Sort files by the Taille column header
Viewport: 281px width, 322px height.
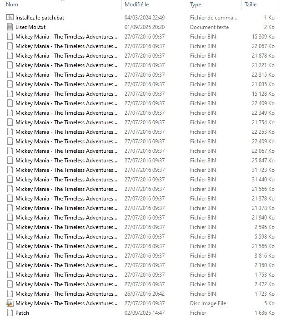coord(251,5)
